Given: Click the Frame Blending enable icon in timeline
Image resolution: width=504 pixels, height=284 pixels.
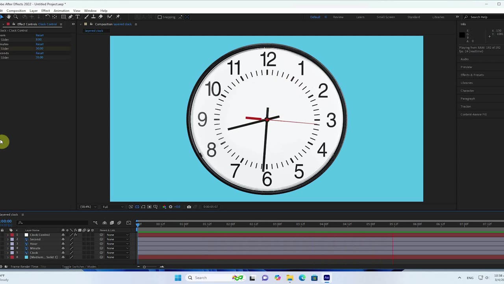Looking at the screenshot, I should click(112, 223).
